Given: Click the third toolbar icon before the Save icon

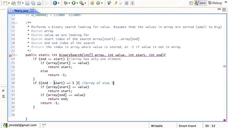Looking at the screenshot, I should point(19,3).
